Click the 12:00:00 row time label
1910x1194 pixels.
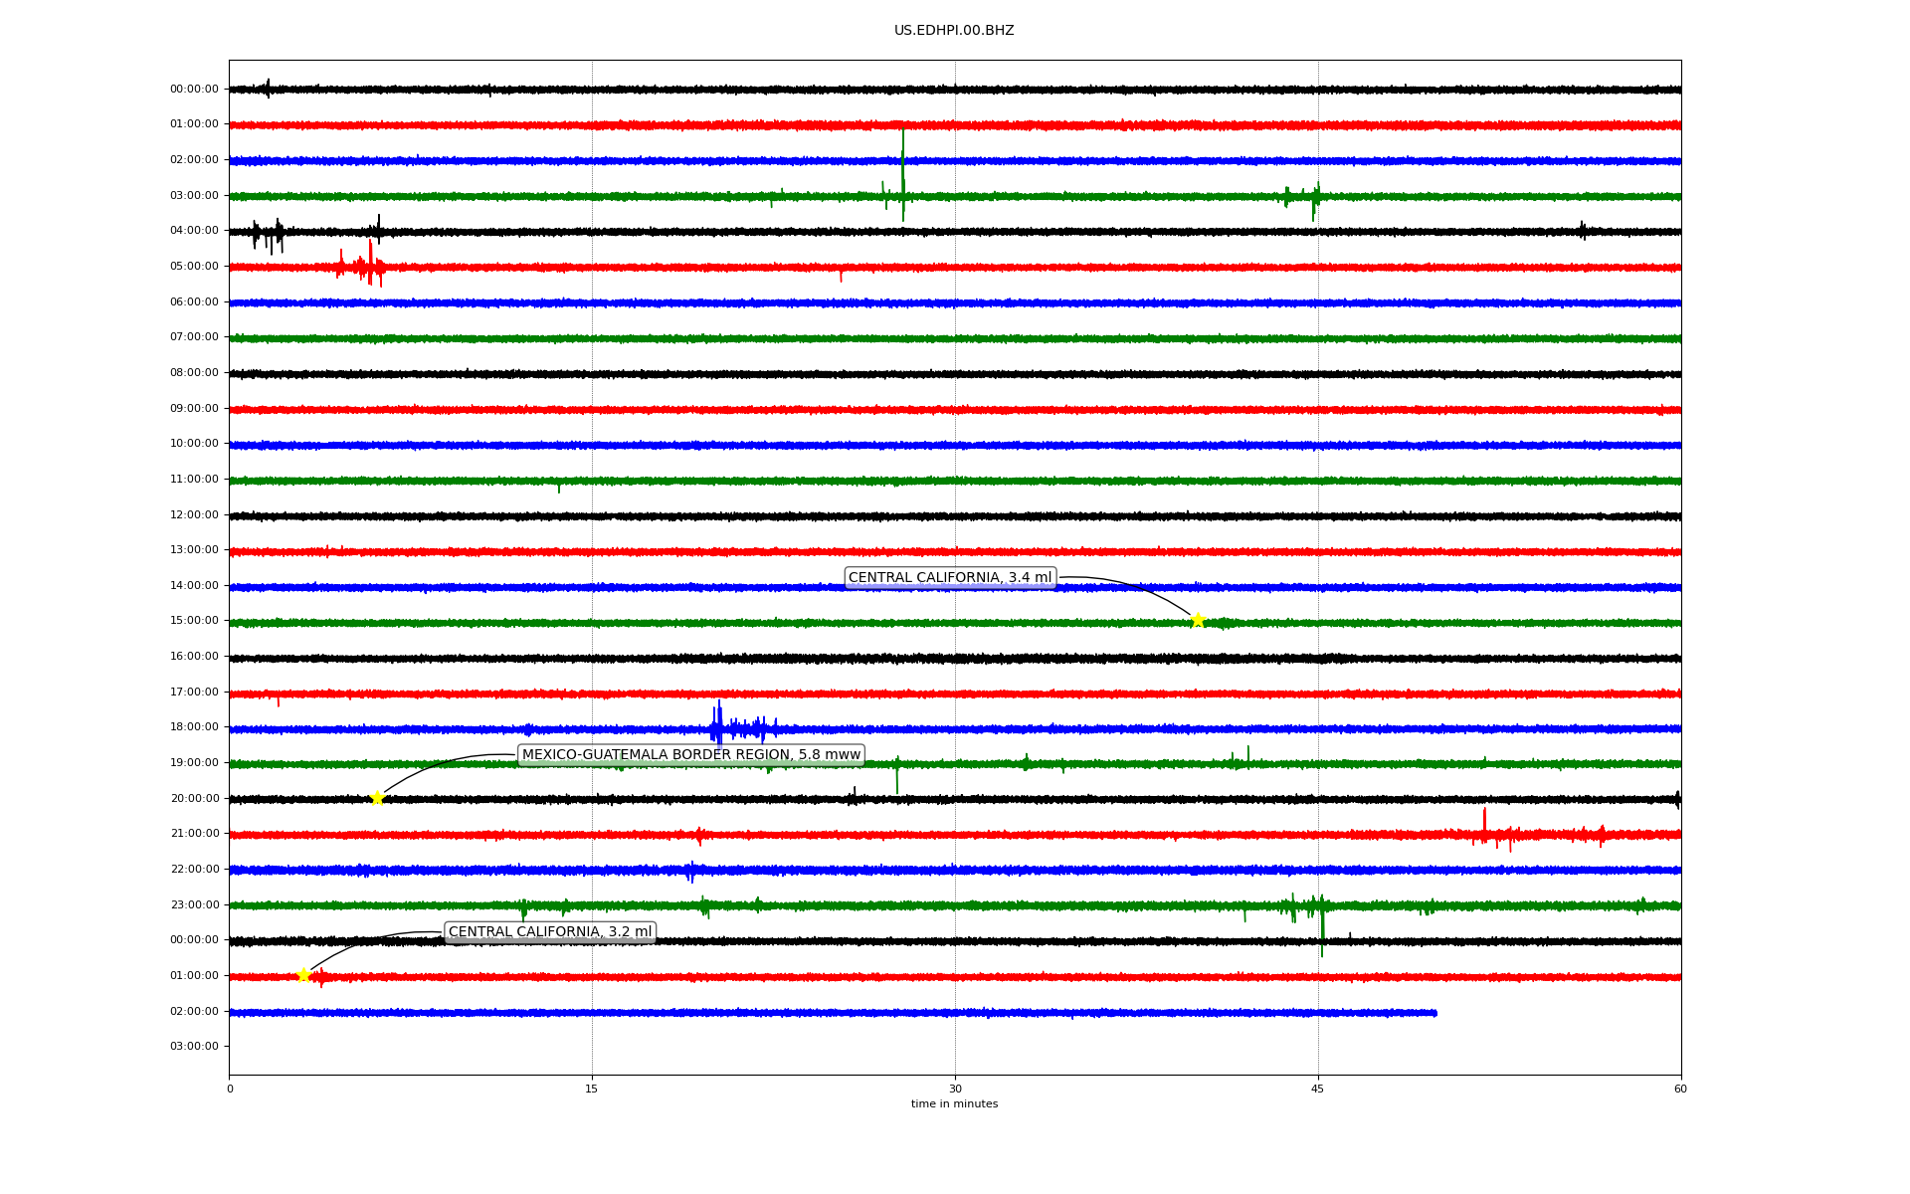(194, 515)
